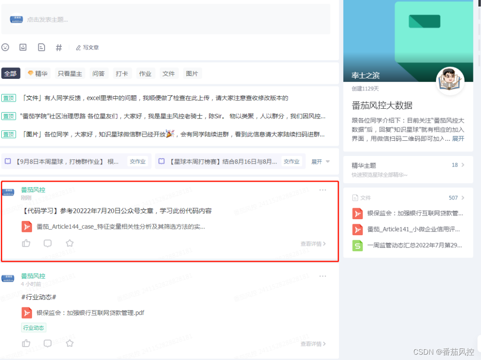
Task: Click 查看详情 on 行业动态 post
Action: (313, 344)
